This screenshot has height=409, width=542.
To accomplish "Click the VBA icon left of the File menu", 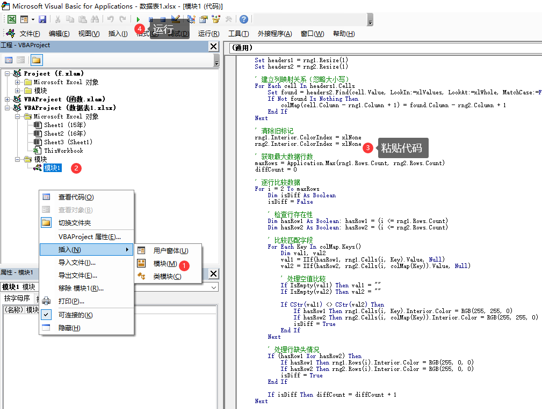I will pyautogui.click(x=10, y=33).
